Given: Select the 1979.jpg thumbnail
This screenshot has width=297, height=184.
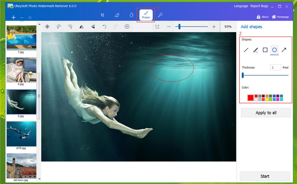Looking at the screenshot, I should (x=21, y=134).
